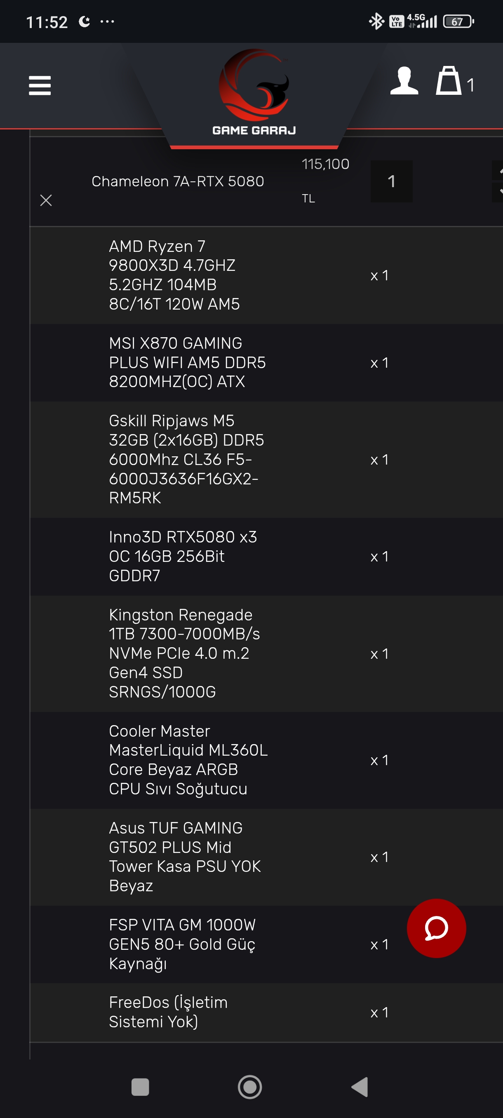Open the shopping cart bag icon
Image resolution: width=503 pixels, height=1118 pixels.
point(448,81)
